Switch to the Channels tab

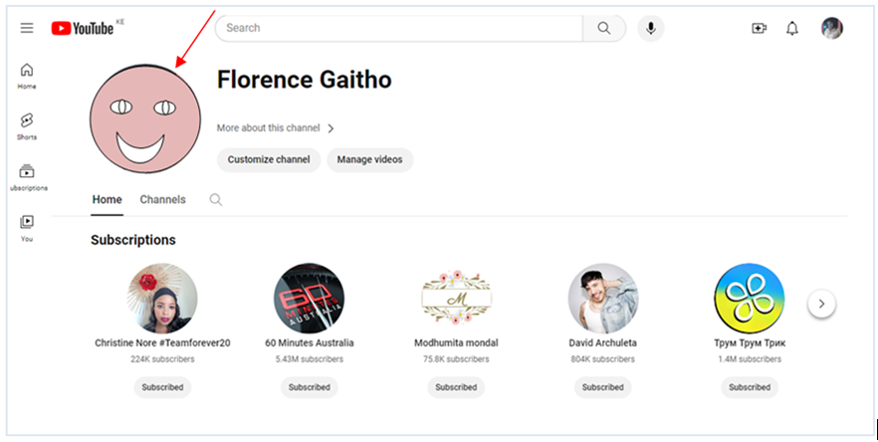pyautogui.click(x=162, y=200)
